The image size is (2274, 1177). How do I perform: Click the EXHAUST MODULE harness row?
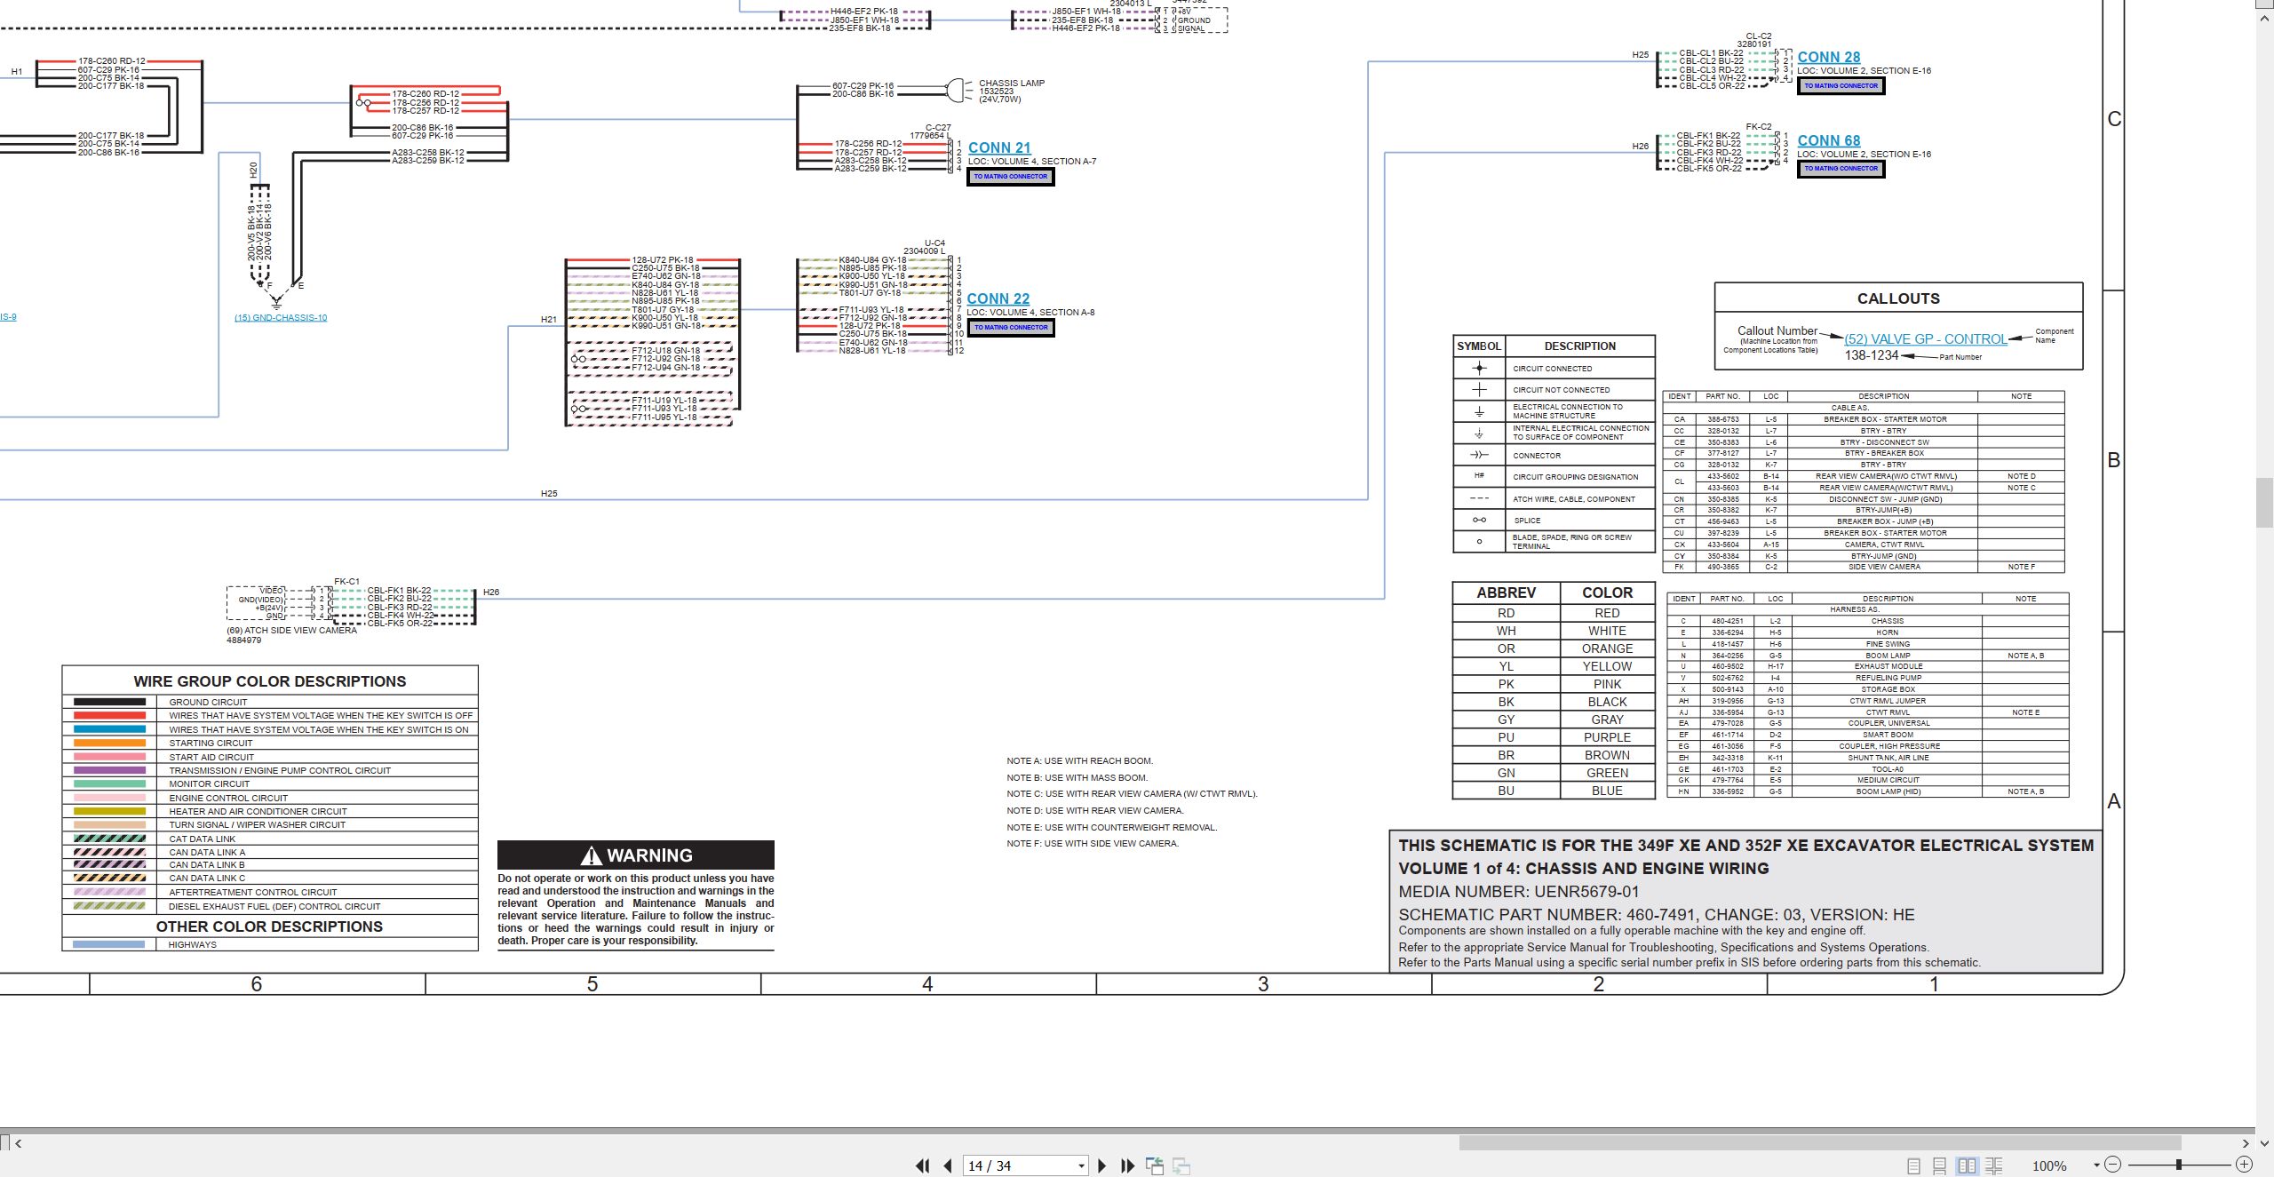(x=1868, y=666)
